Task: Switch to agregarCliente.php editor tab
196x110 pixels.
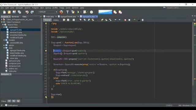Action: (68, 16)
